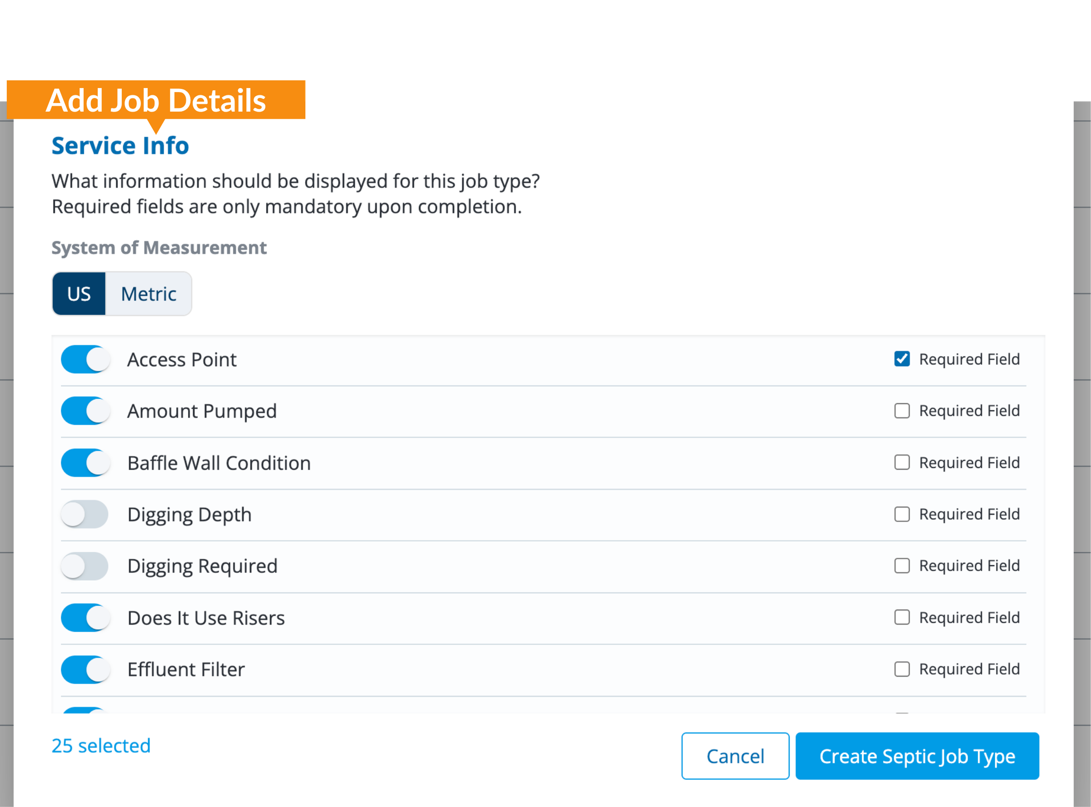
Task: Turn off Baffle Wall Condition toggle
Action: (x=85, y=463)
